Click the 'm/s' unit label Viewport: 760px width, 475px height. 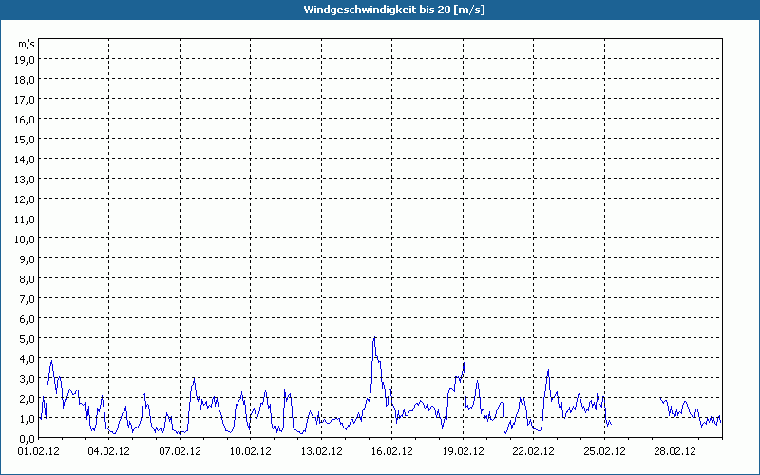pyautogui.click(x=27, y=44)
